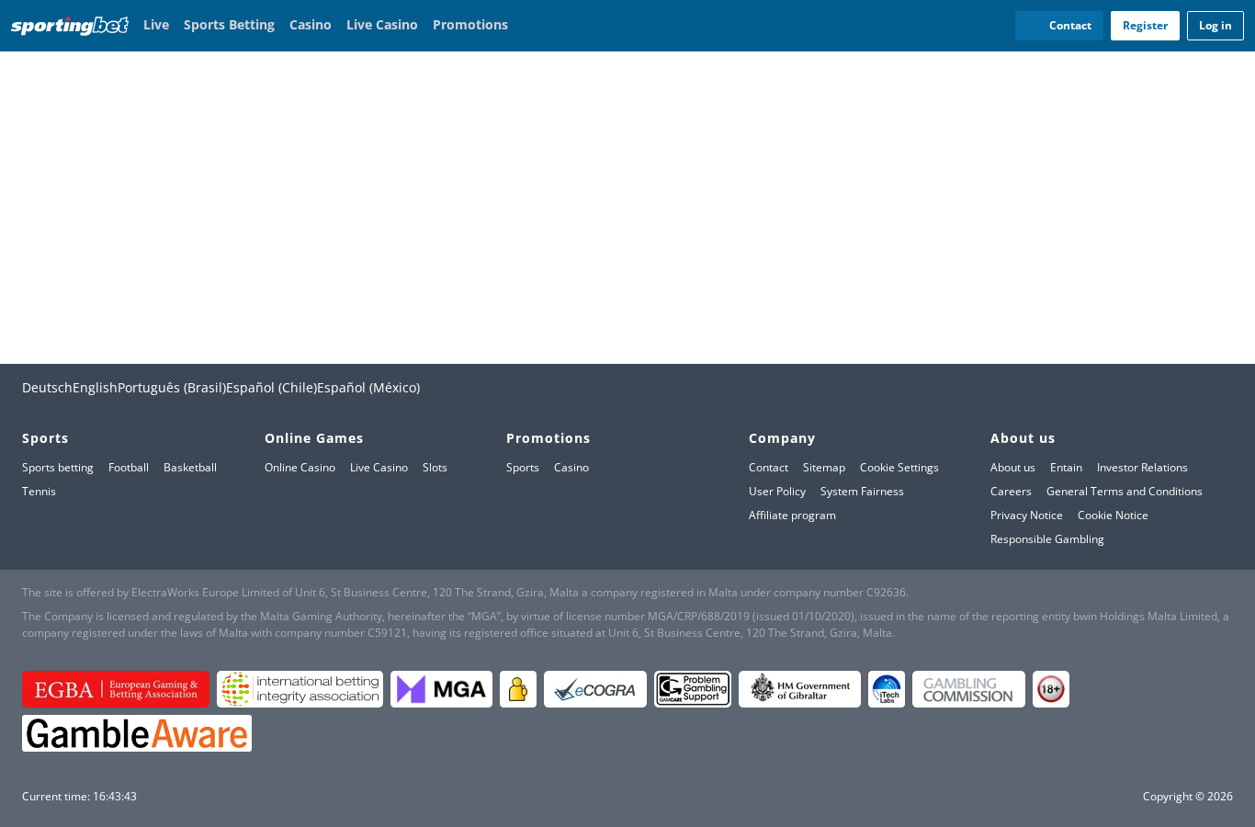
Task: Open General Terms and Conditions
Action: 1125,492
